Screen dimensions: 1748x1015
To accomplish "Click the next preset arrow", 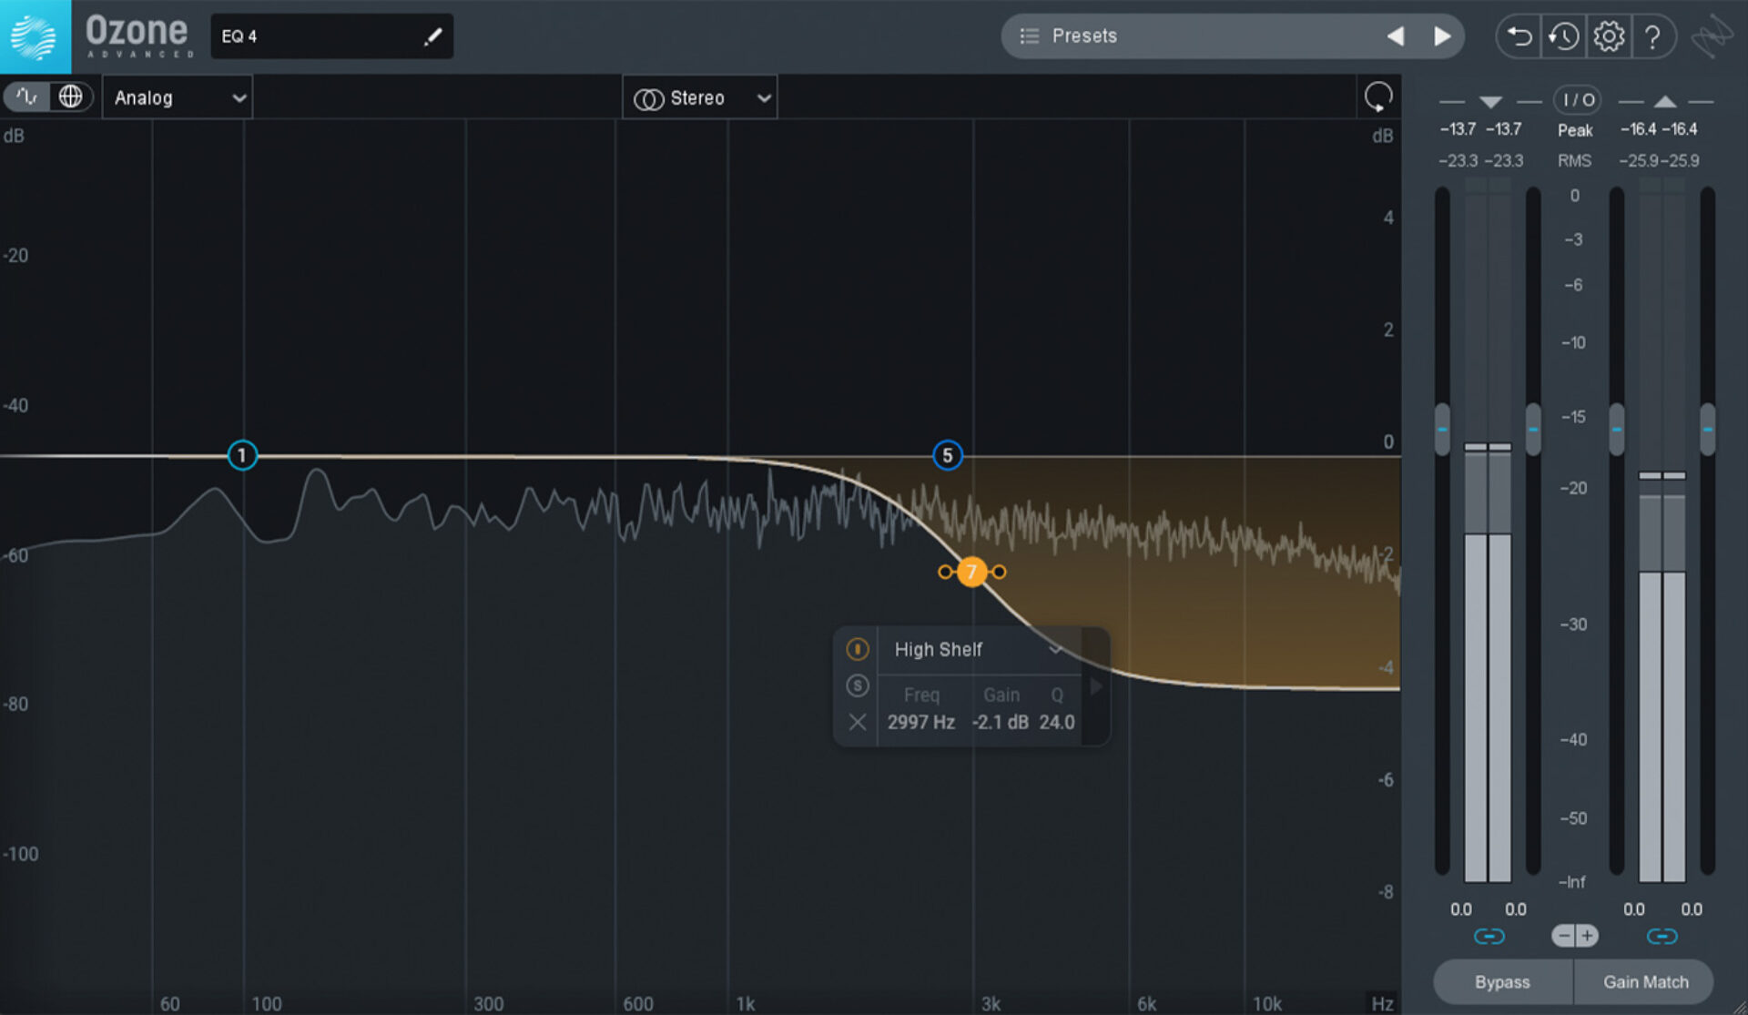I will 1441,36.
